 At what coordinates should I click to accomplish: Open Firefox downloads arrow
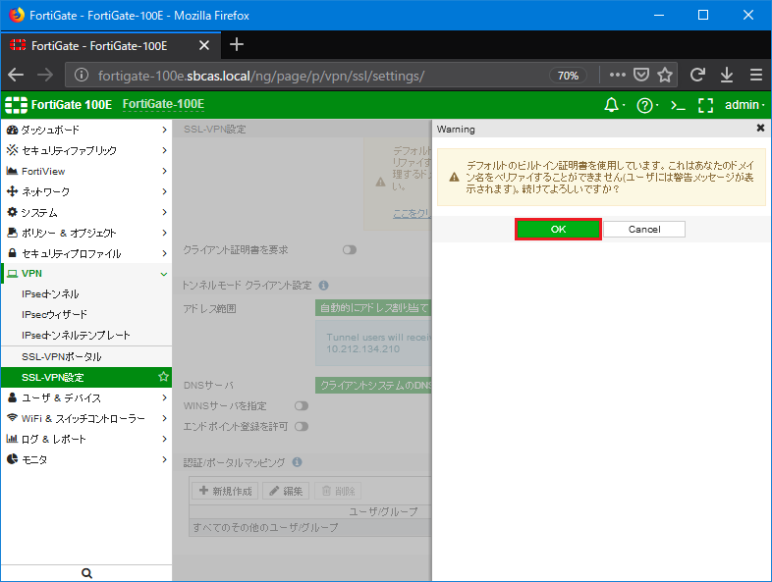pyautogui.click(x=727, y=76)
